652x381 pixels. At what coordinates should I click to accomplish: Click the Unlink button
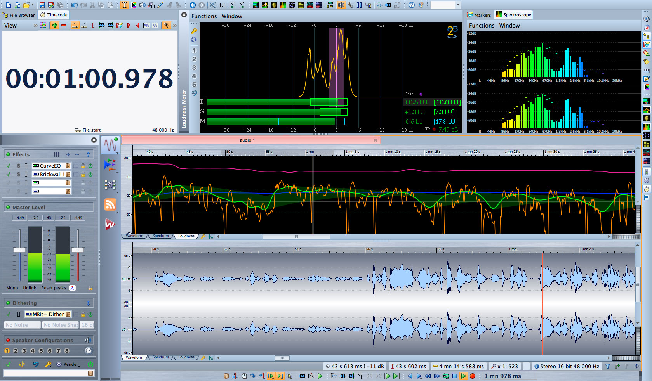30,288
